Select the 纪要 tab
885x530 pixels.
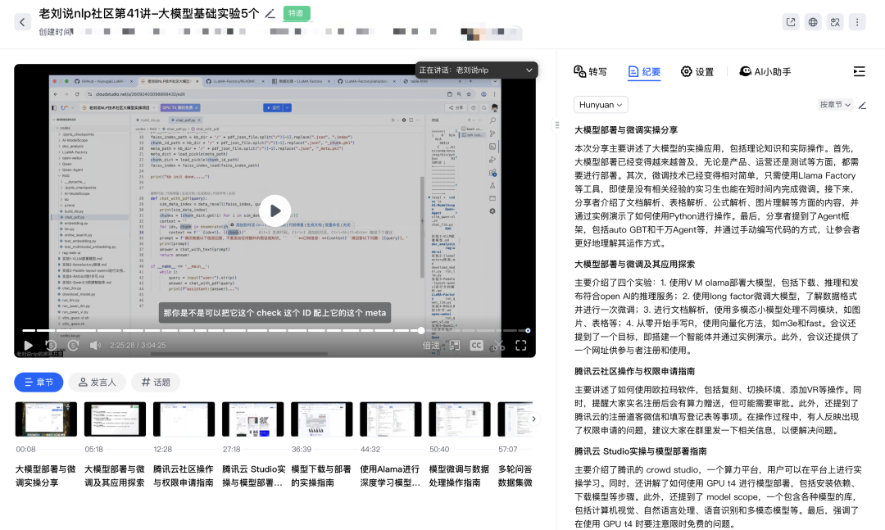pos(644,72)
